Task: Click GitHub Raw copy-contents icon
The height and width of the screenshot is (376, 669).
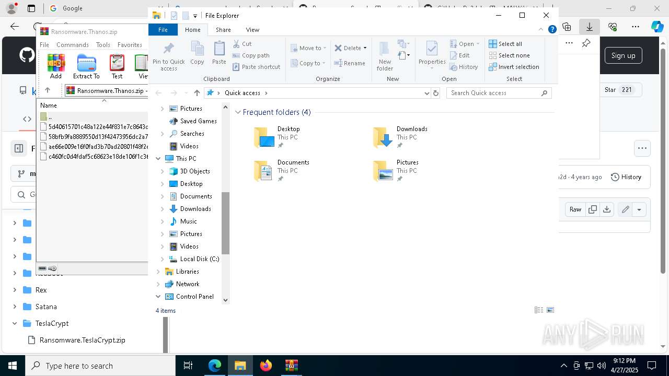Action: pyautogui.click(x=593, y=209)
